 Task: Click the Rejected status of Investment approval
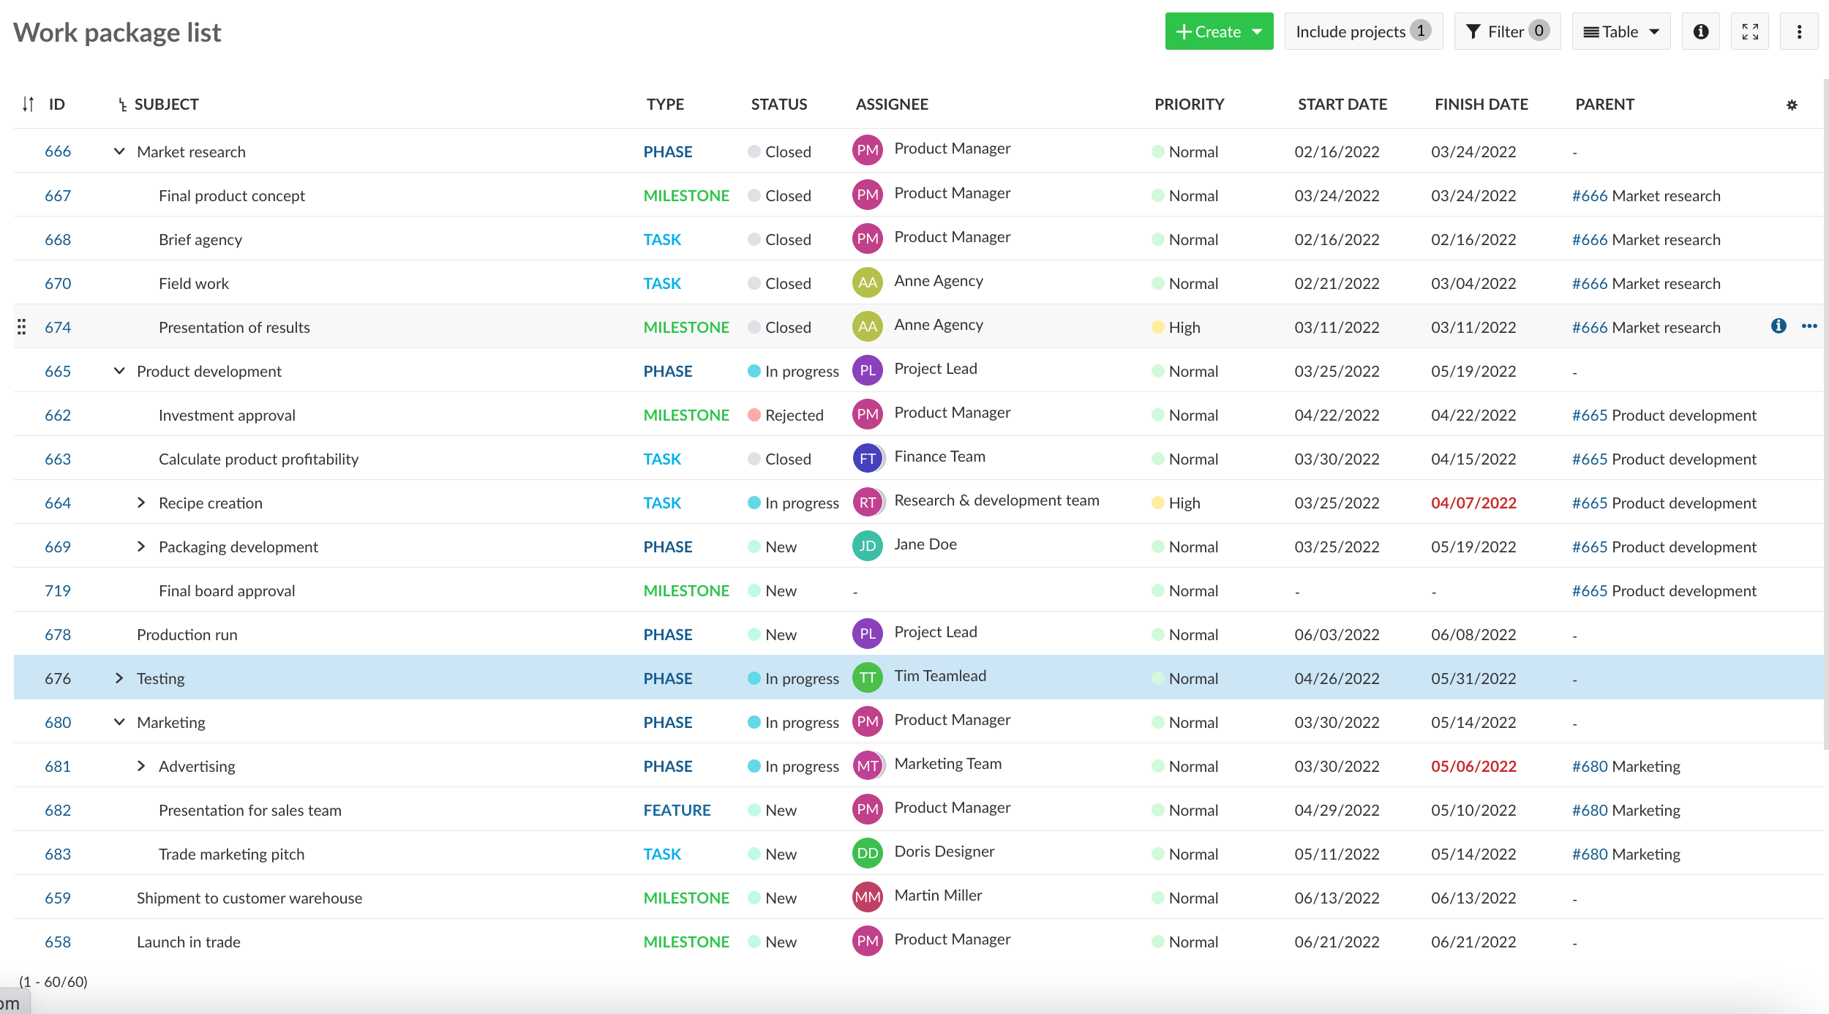point(794,415)
